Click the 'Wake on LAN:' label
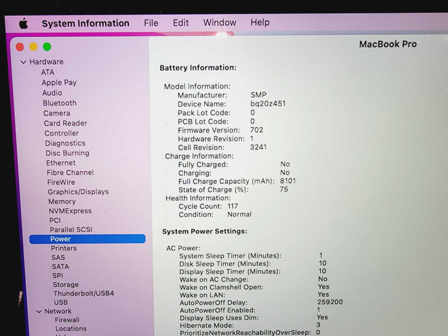 click(202, 295)
